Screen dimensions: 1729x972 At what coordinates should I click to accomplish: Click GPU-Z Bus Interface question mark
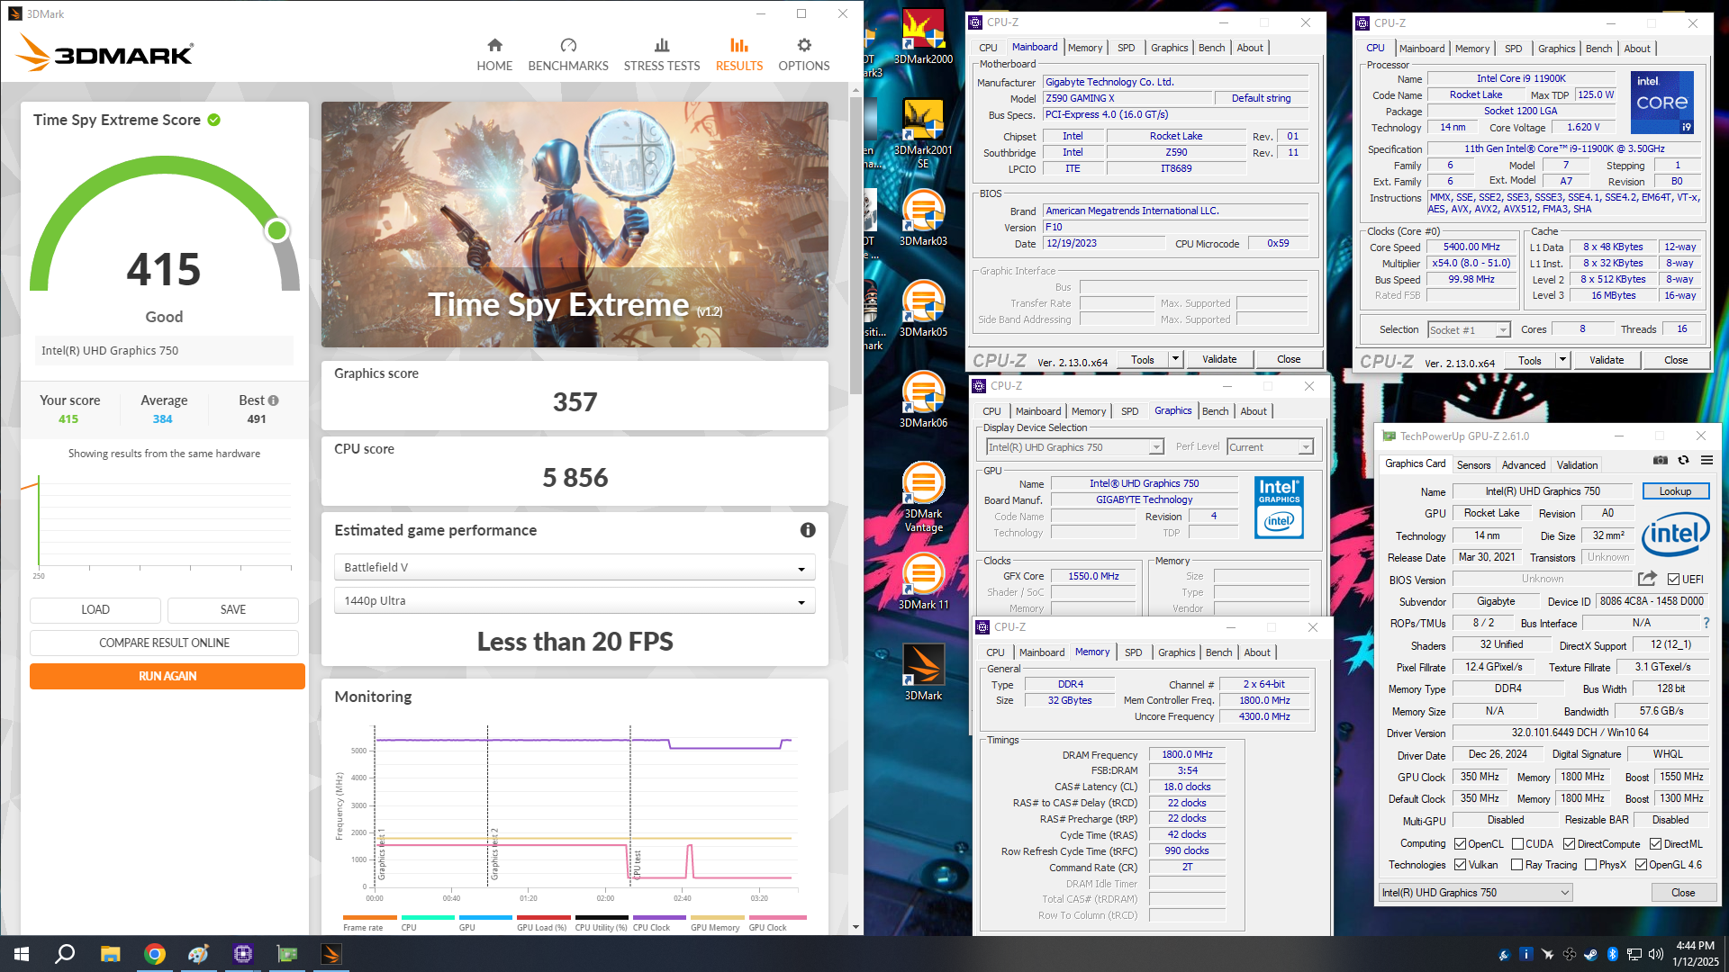pyautogui.click(x=1706, y=623)
